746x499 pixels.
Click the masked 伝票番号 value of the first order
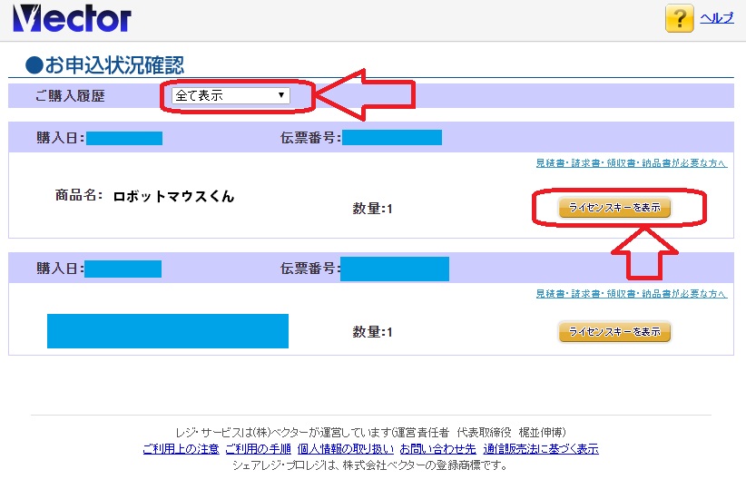[391, 138]
